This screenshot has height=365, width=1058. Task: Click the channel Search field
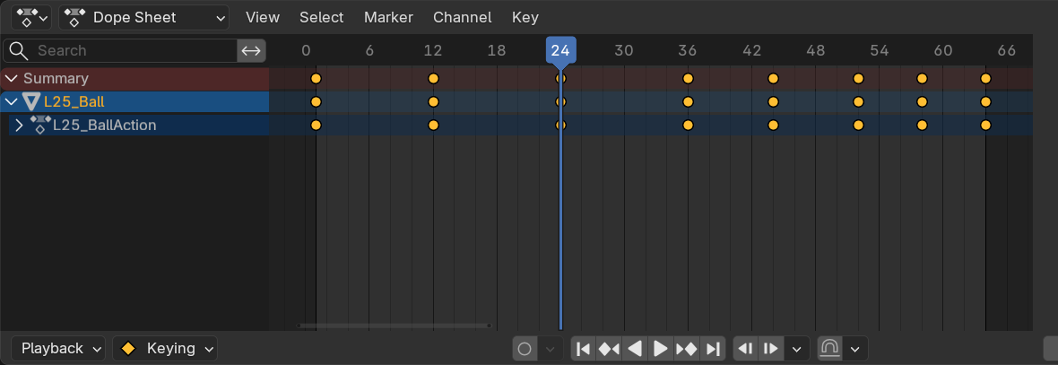[x=121, y=50]
